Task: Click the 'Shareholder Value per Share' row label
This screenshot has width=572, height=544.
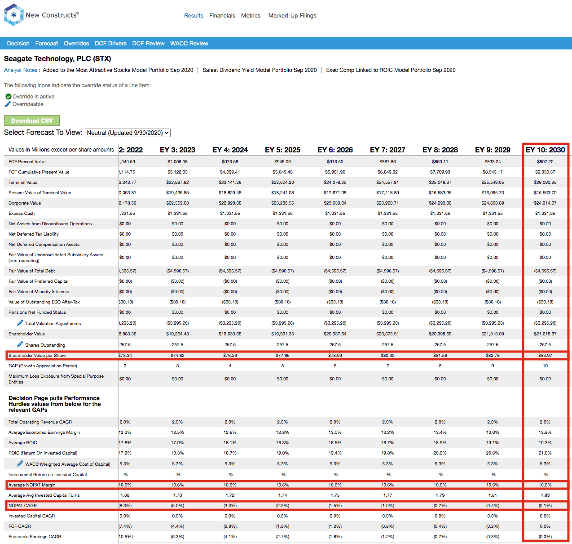Action: coord(37,355)
